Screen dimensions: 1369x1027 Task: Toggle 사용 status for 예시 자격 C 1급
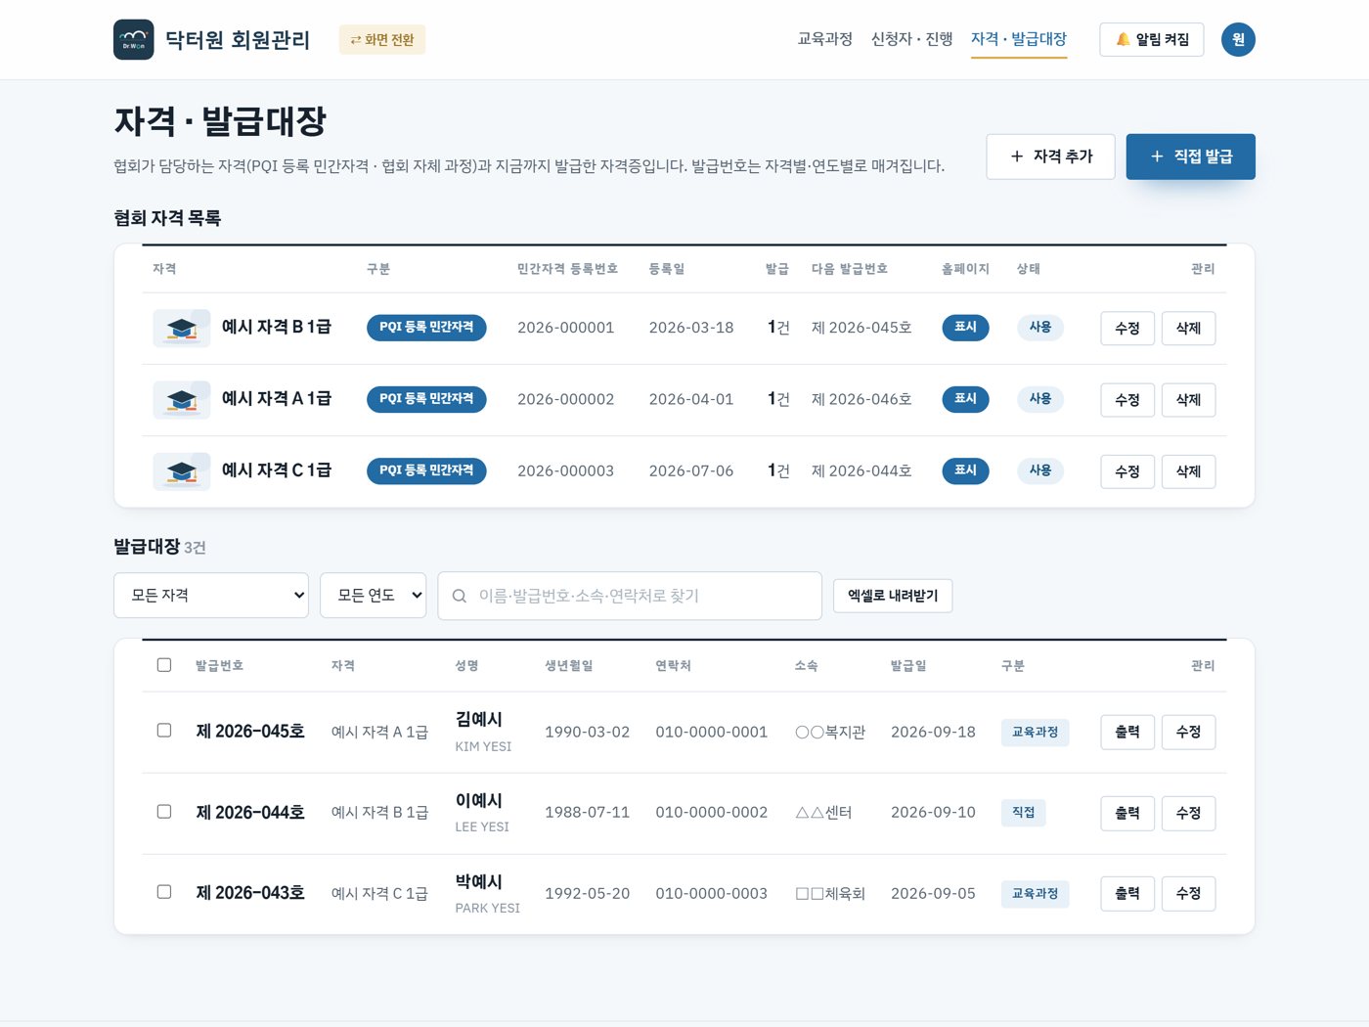pos(1040,470)
